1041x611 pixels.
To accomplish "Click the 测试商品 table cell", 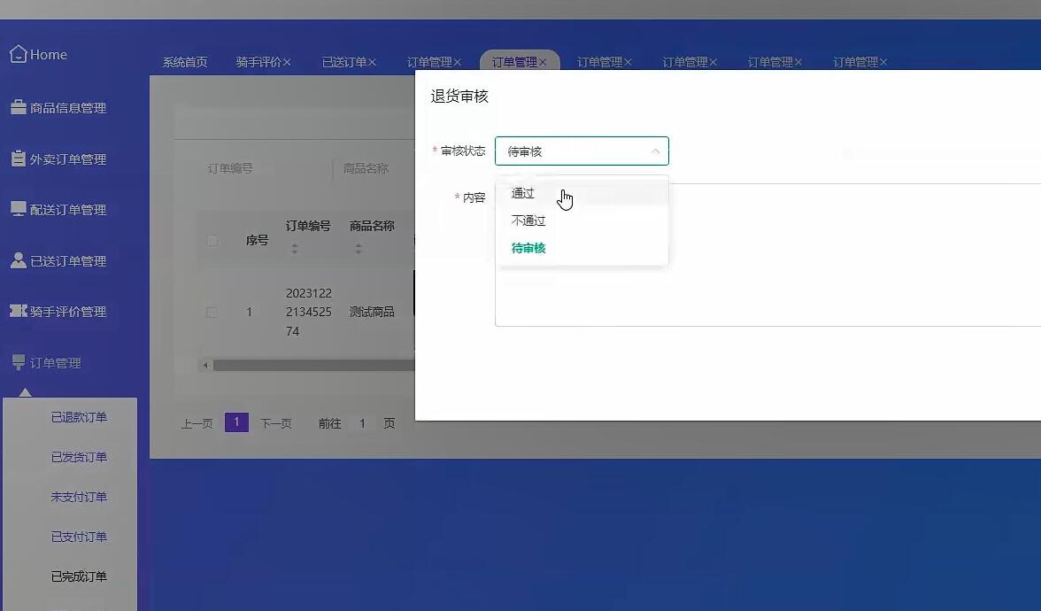I will (x=372, y=312).
